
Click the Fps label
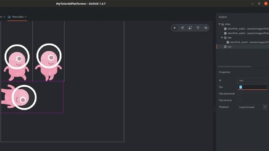[x=221, y=87]
